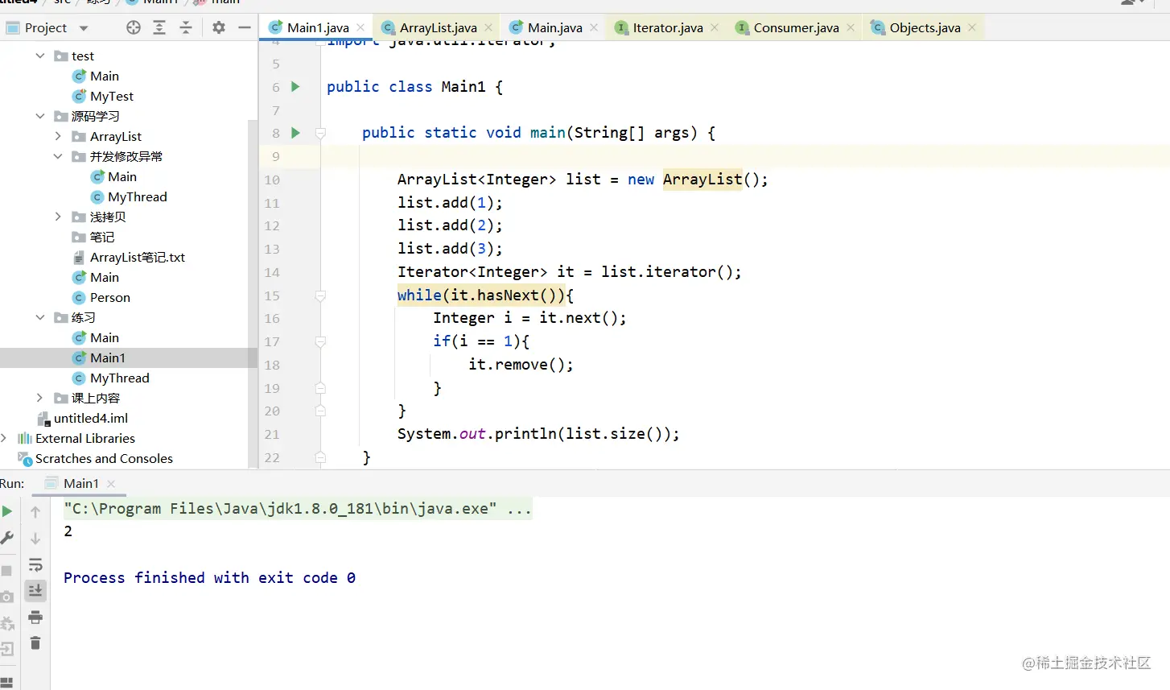Click the wrench icon in Run toolbar

point(7,538)
